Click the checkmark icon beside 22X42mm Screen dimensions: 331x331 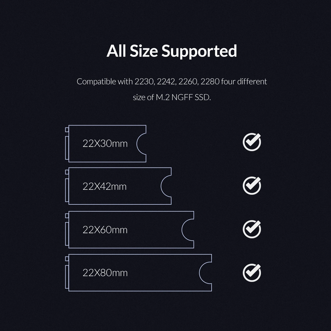click(252, 186)
